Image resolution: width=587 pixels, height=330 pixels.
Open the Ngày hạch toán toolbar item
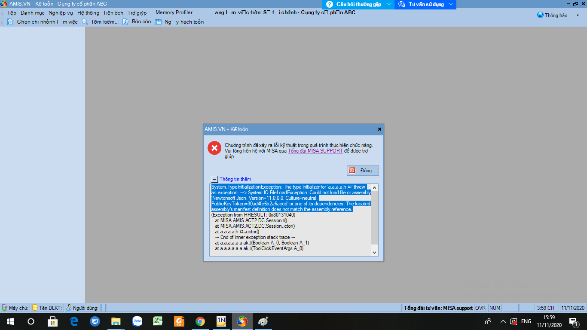tap(184, 21)
